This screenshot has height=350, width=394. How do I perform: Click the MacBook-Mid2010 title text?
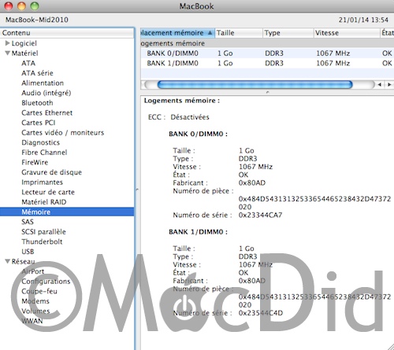pyautogui.click(x=37, y=20)
